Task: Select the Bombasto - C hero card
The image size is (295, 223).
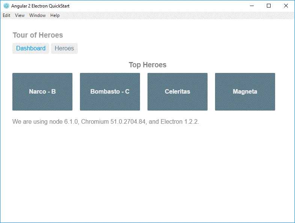Action: tap(110, 92)
